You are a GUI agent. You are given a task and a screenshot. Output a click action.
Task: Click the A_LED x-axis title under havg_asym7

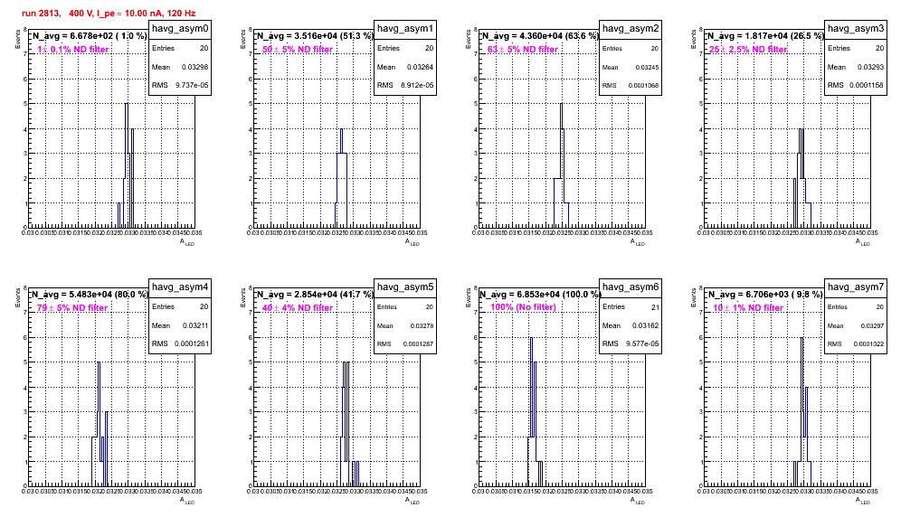[x=863, y=501]
